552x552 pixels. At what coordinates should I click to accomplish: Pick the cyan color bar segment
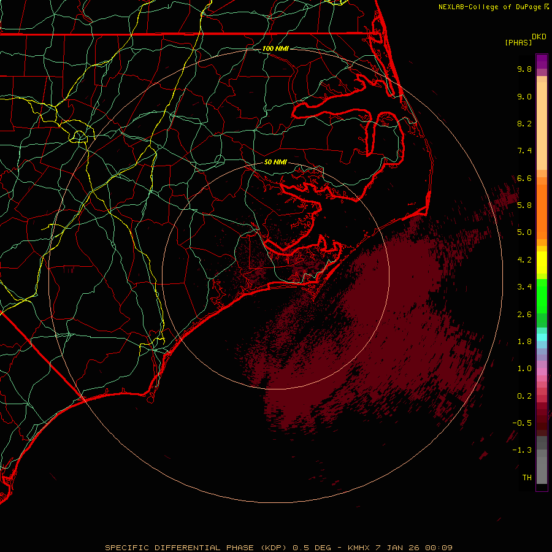coord(542,337)
